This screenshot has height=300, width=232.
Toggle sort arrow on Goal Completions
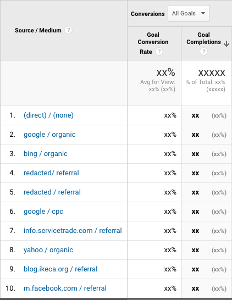[x=227, y=43]
